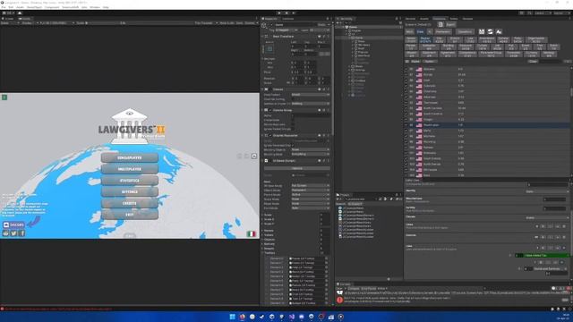573x322 pixels.
Task: Open the Component menu
Action: [52, 7]
